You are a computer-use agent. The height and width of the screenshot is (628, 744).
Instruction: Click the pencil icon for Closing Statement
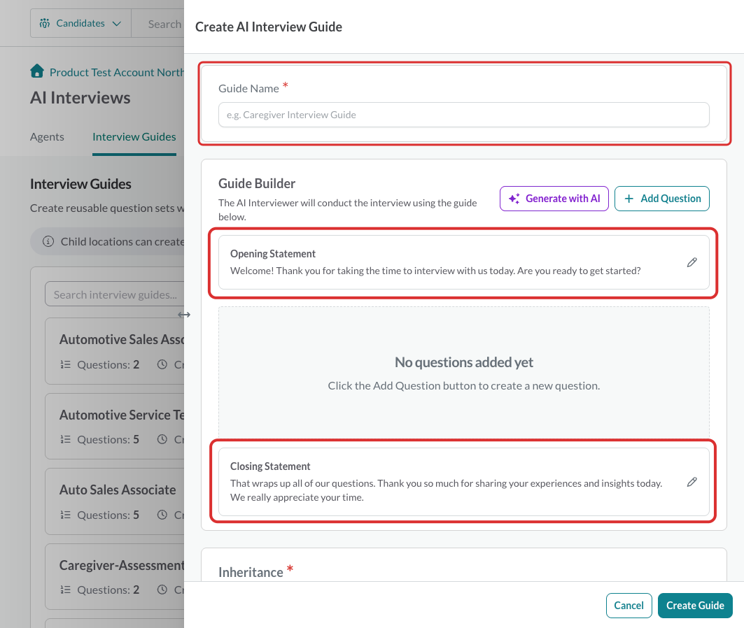tap(692, 482)
